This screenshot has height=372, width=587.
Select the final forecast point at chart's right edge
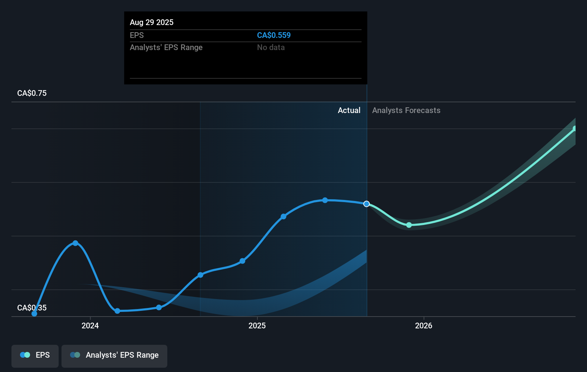(x=574, y=129)
